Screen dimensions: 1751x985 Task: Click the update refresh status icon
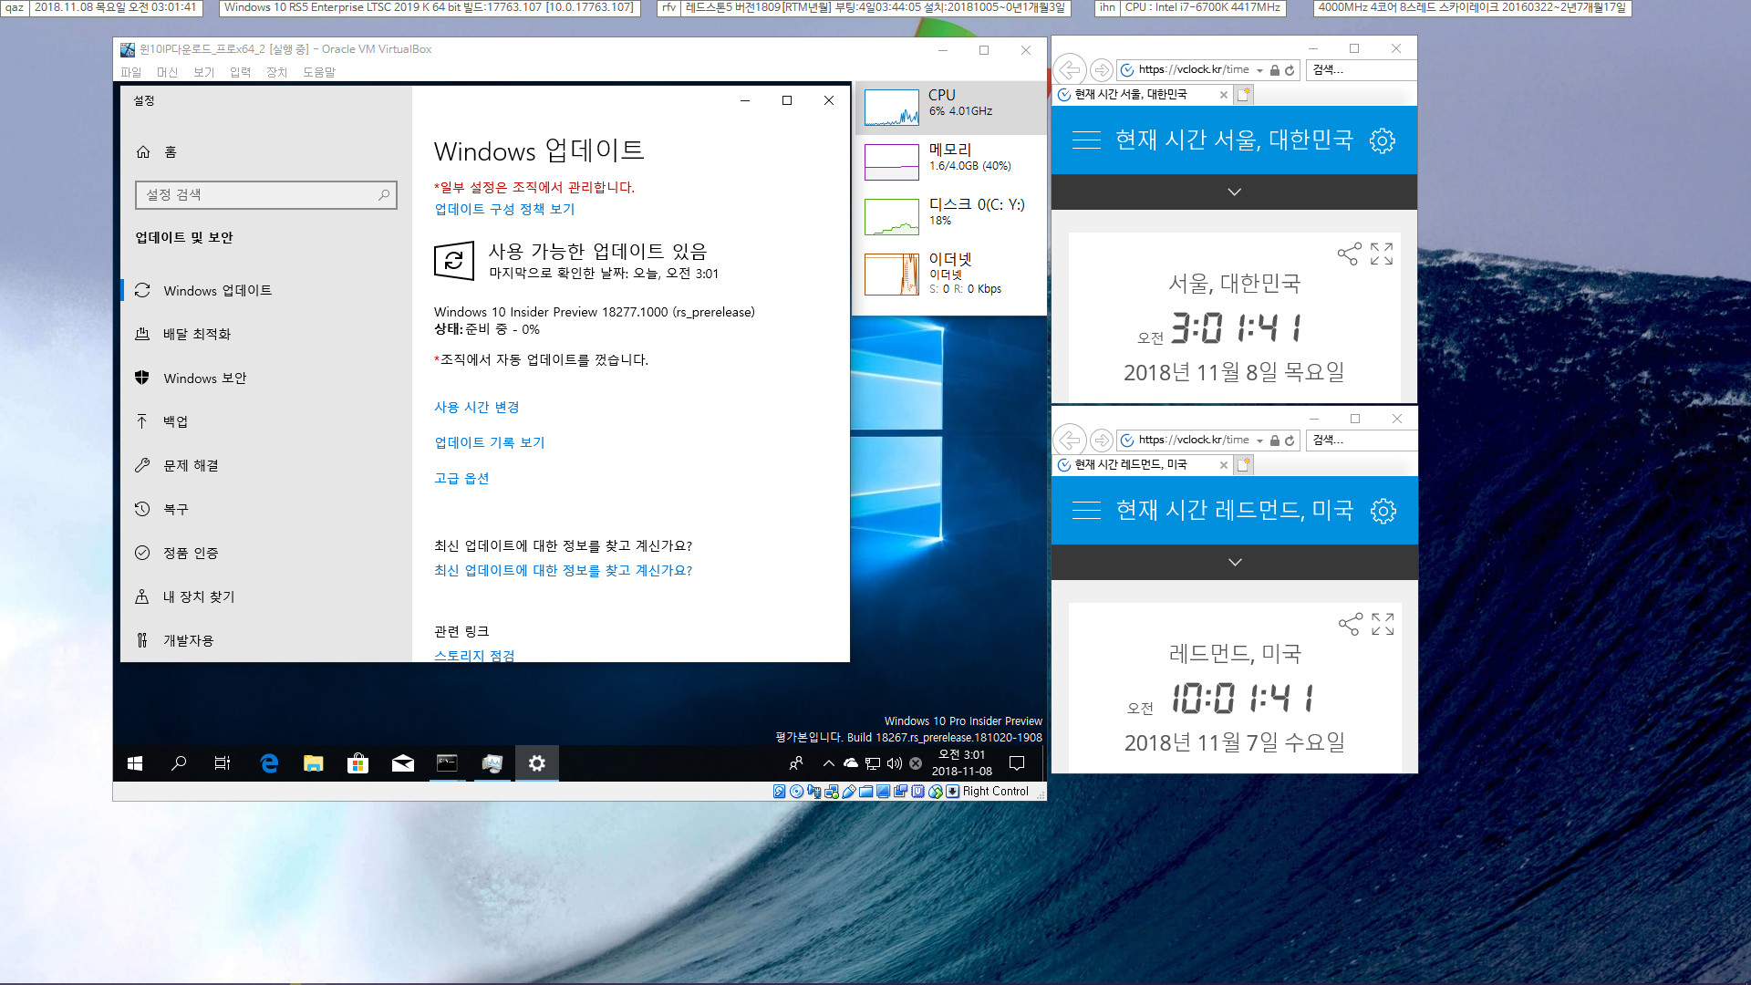454,261
